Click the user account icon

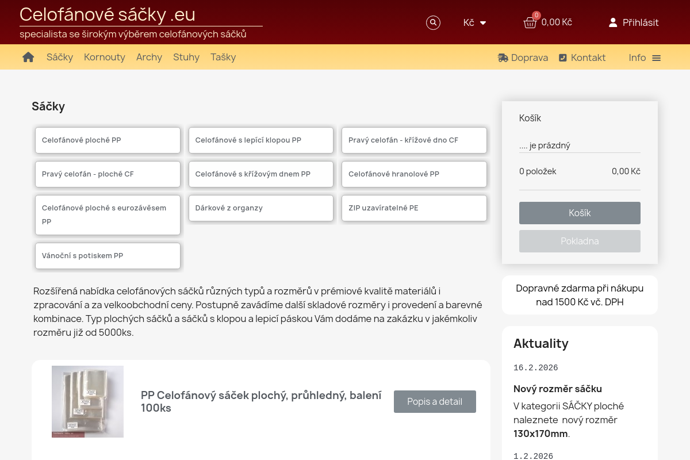click(613, 22)
